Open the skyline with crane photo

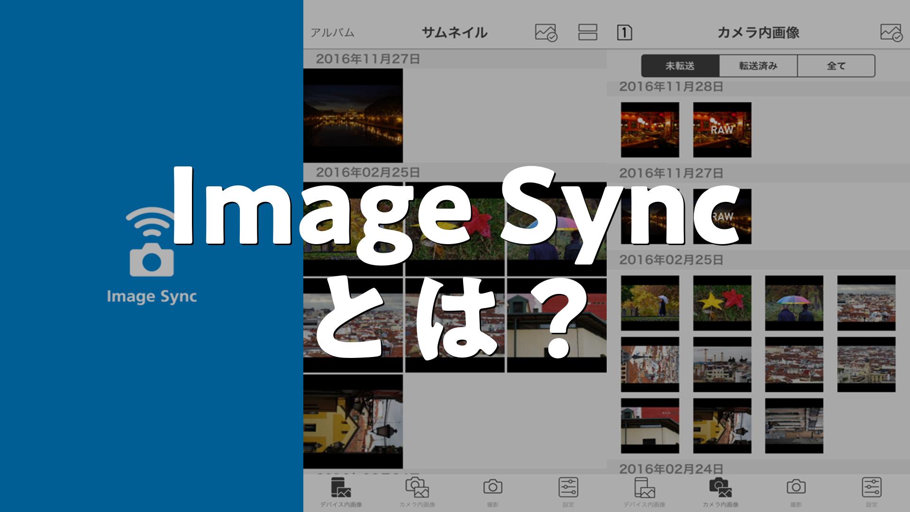[722, 365]
